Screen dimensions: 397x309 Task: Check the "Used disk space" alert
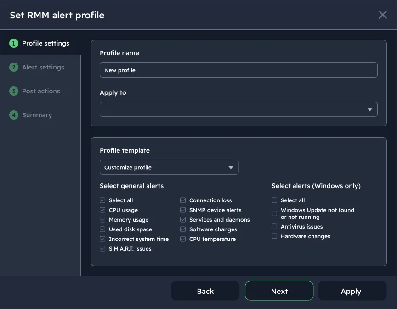pyautogui.click(x=102, y=229)
